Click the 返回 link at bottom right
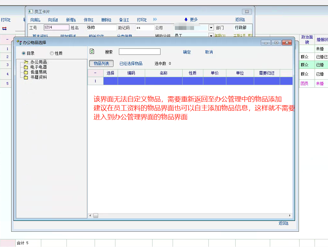Image resolution: width=328 pixels, height=247 pixels. pos(283,223)
